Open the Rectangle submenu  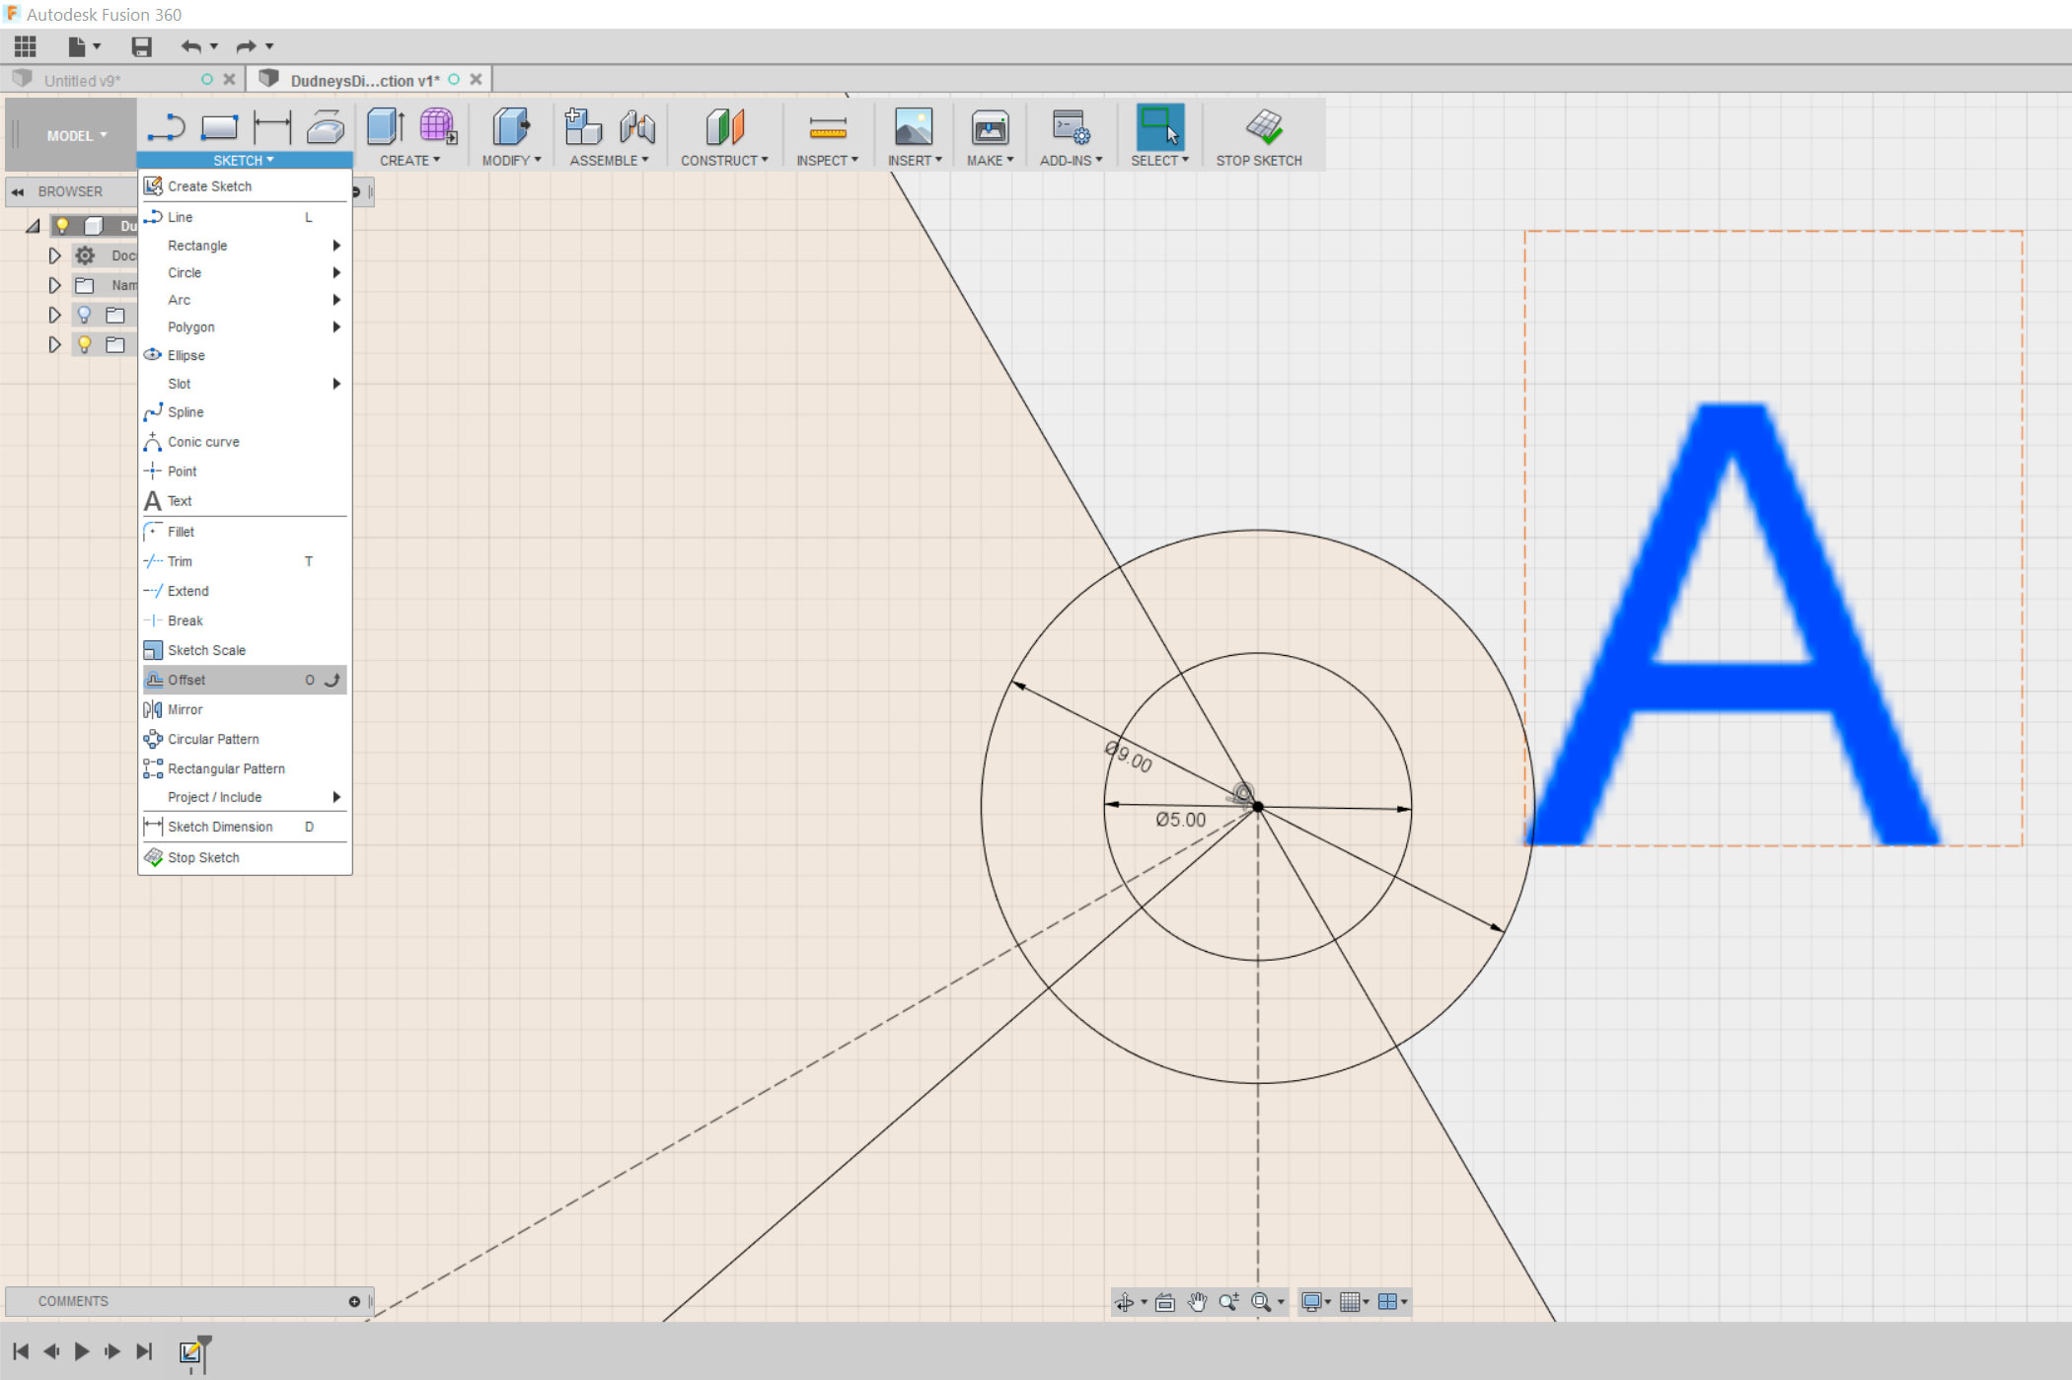point(245,245)
